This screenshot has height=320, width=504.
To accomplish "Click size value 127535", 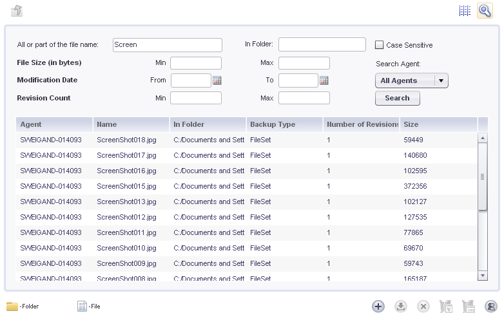I will point(415,217).
